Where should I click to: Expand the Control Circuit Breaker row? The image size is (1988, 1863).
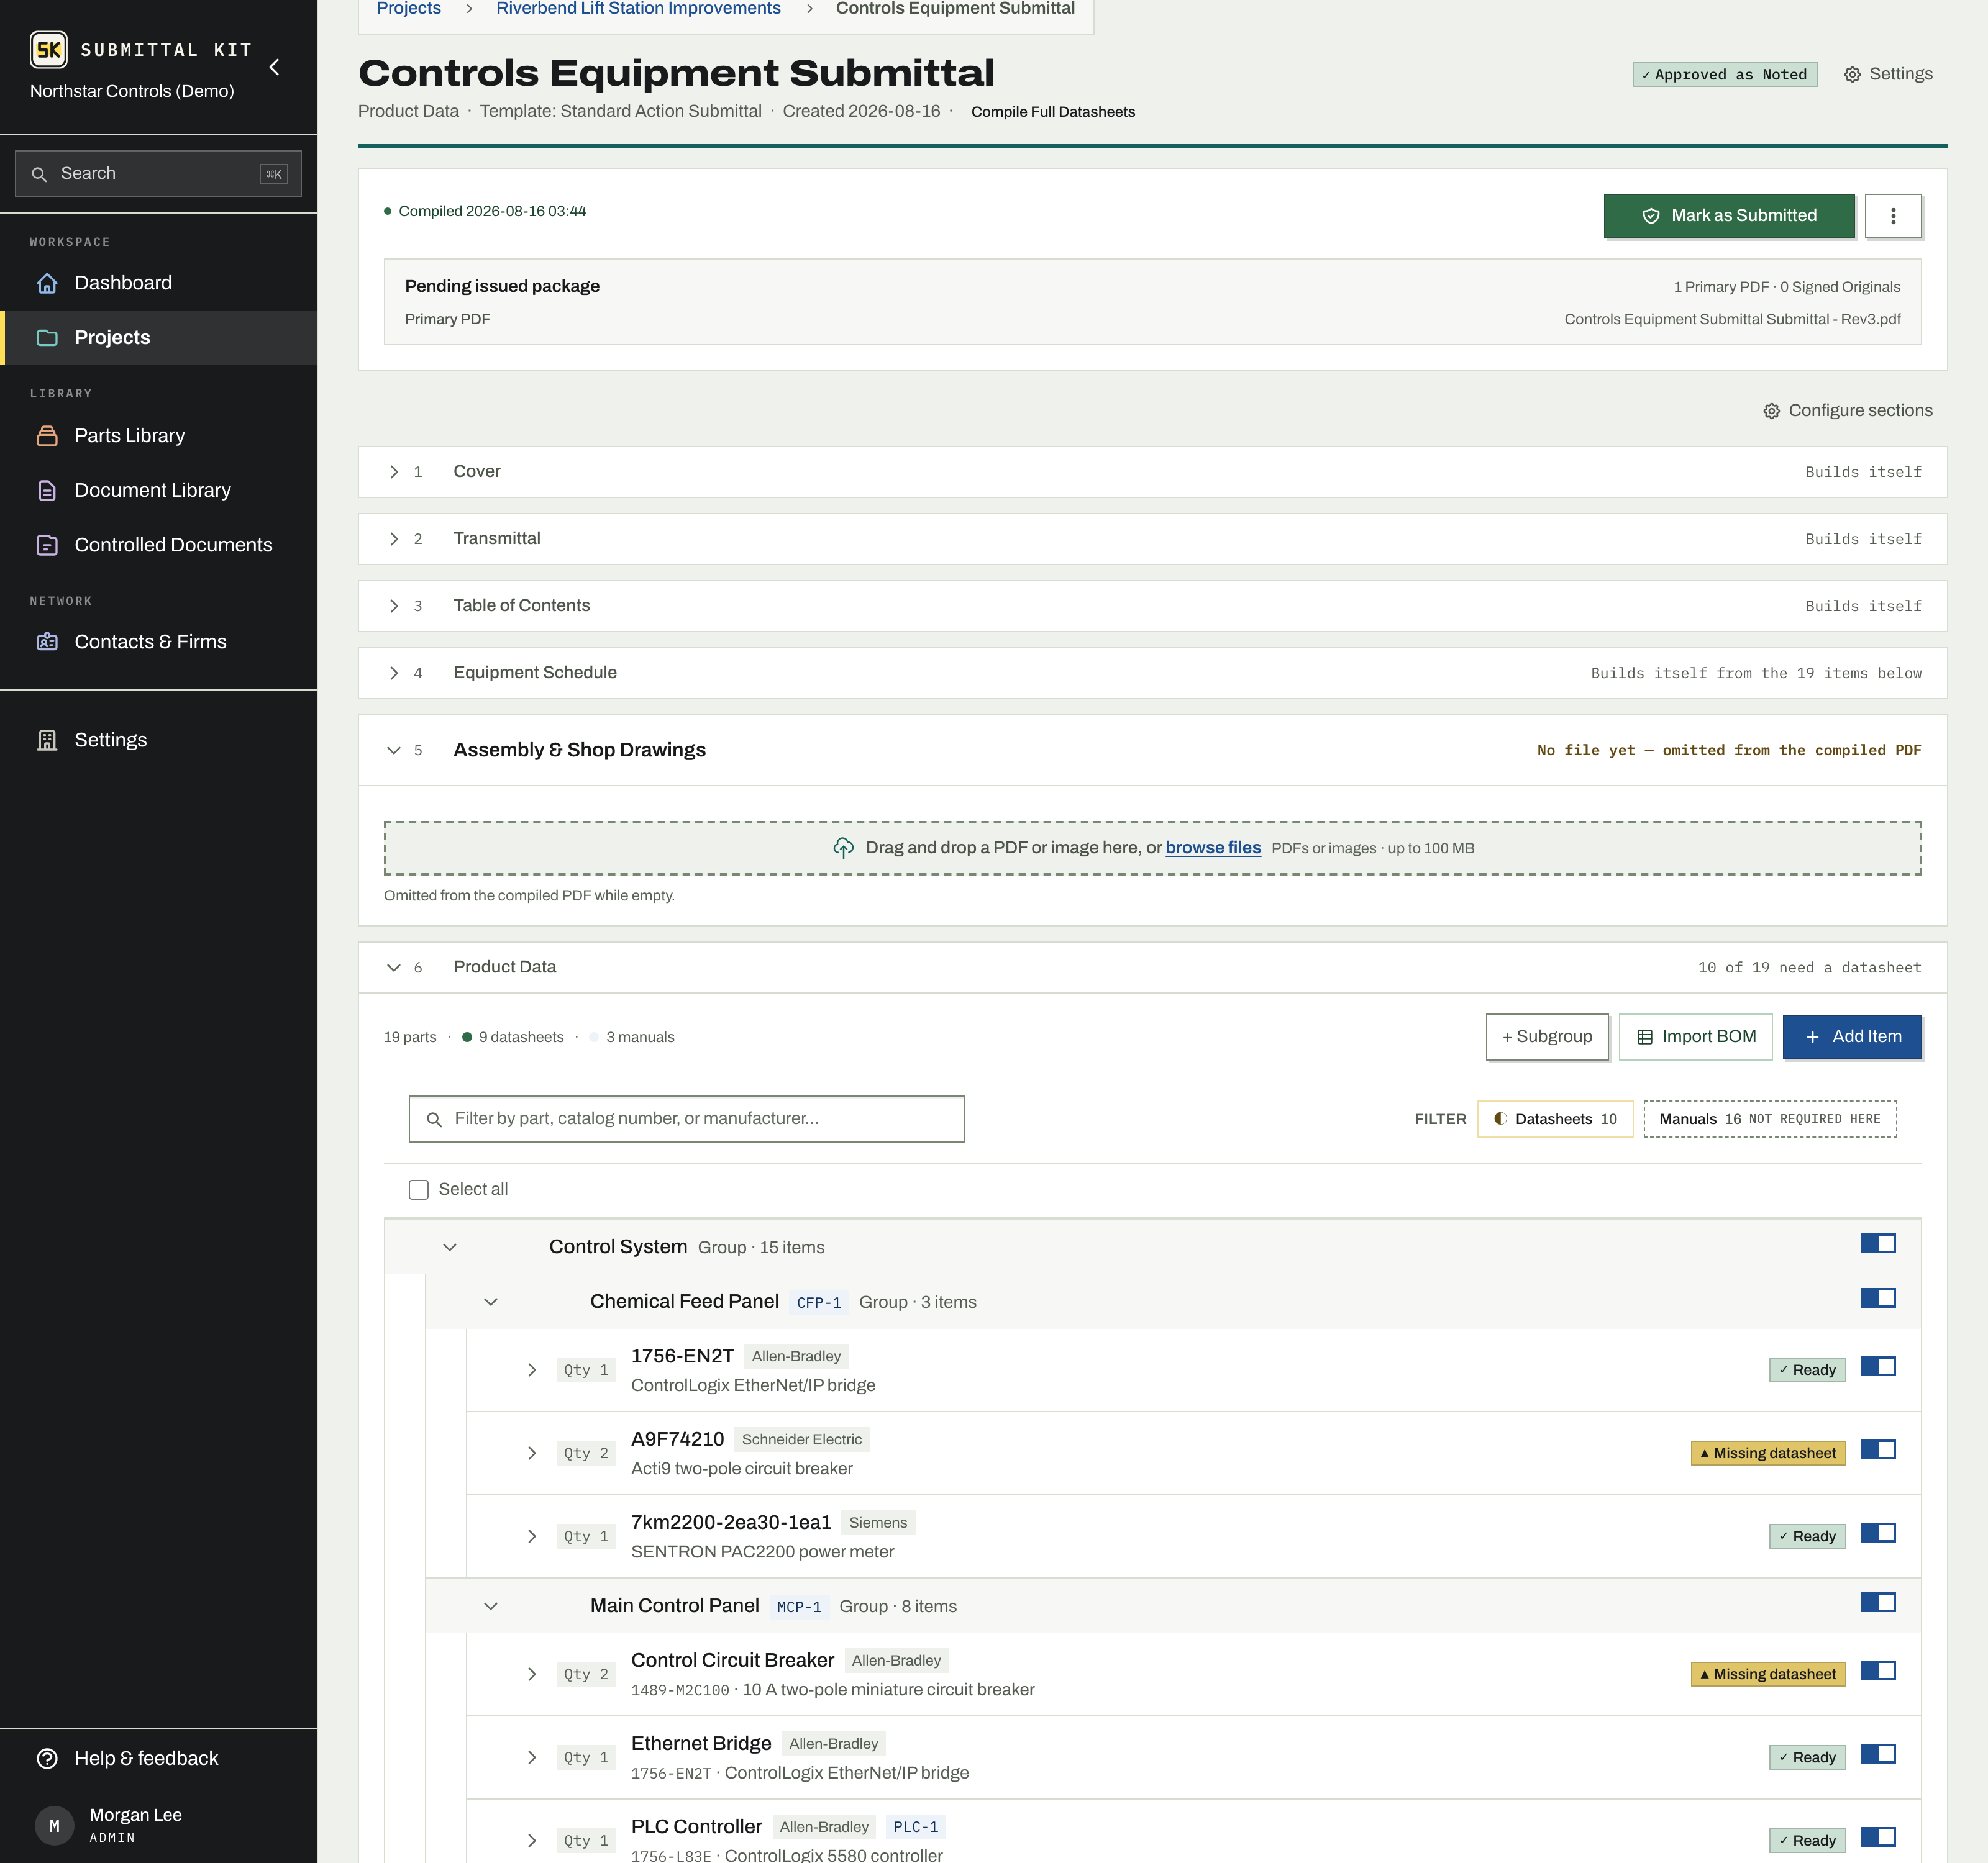(x=531, y=1674)
